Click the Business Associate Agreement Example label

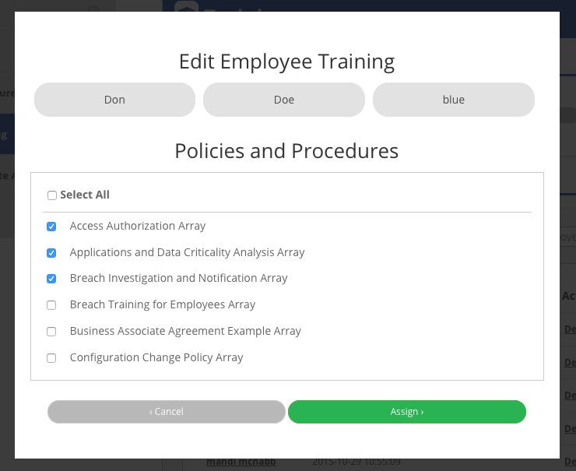pyautogui.click(x=185, y=331)
